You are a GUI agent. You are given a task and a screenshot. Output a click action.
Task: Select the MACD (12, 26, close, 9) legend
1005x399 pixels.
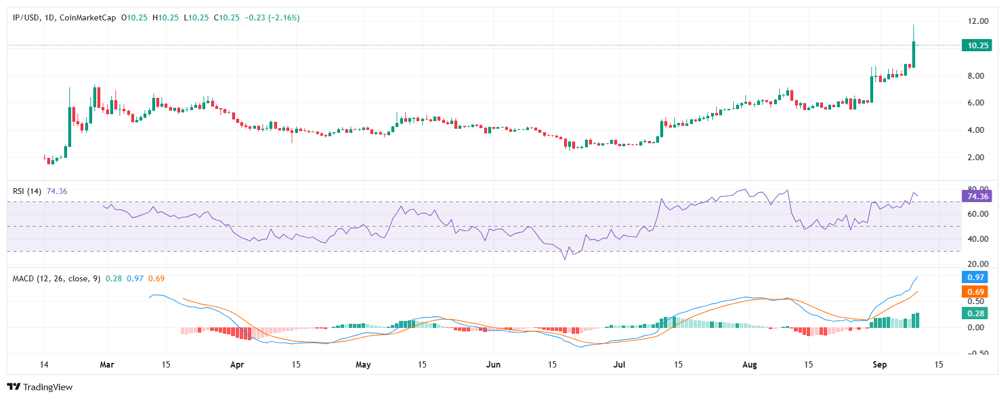(56, 278)
